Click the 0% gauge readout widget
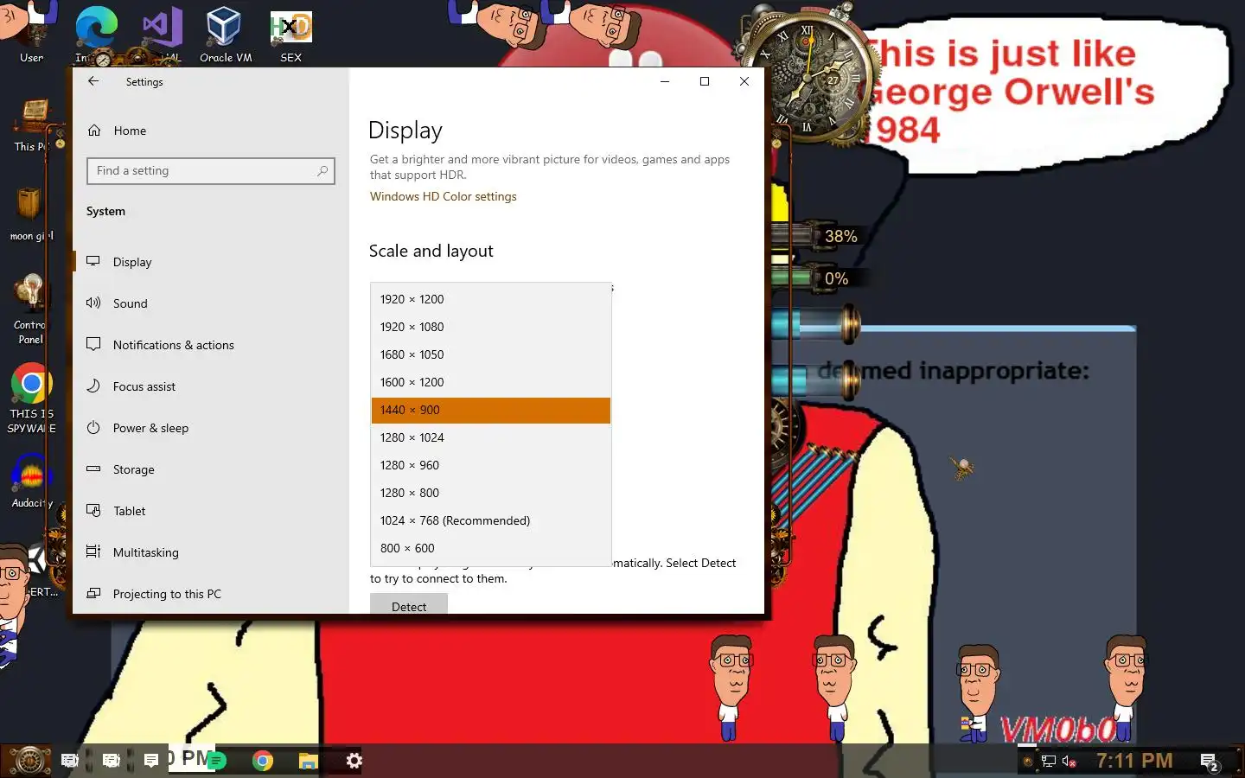The width and height of the screenshot is (1245, 778). point(836,278)
